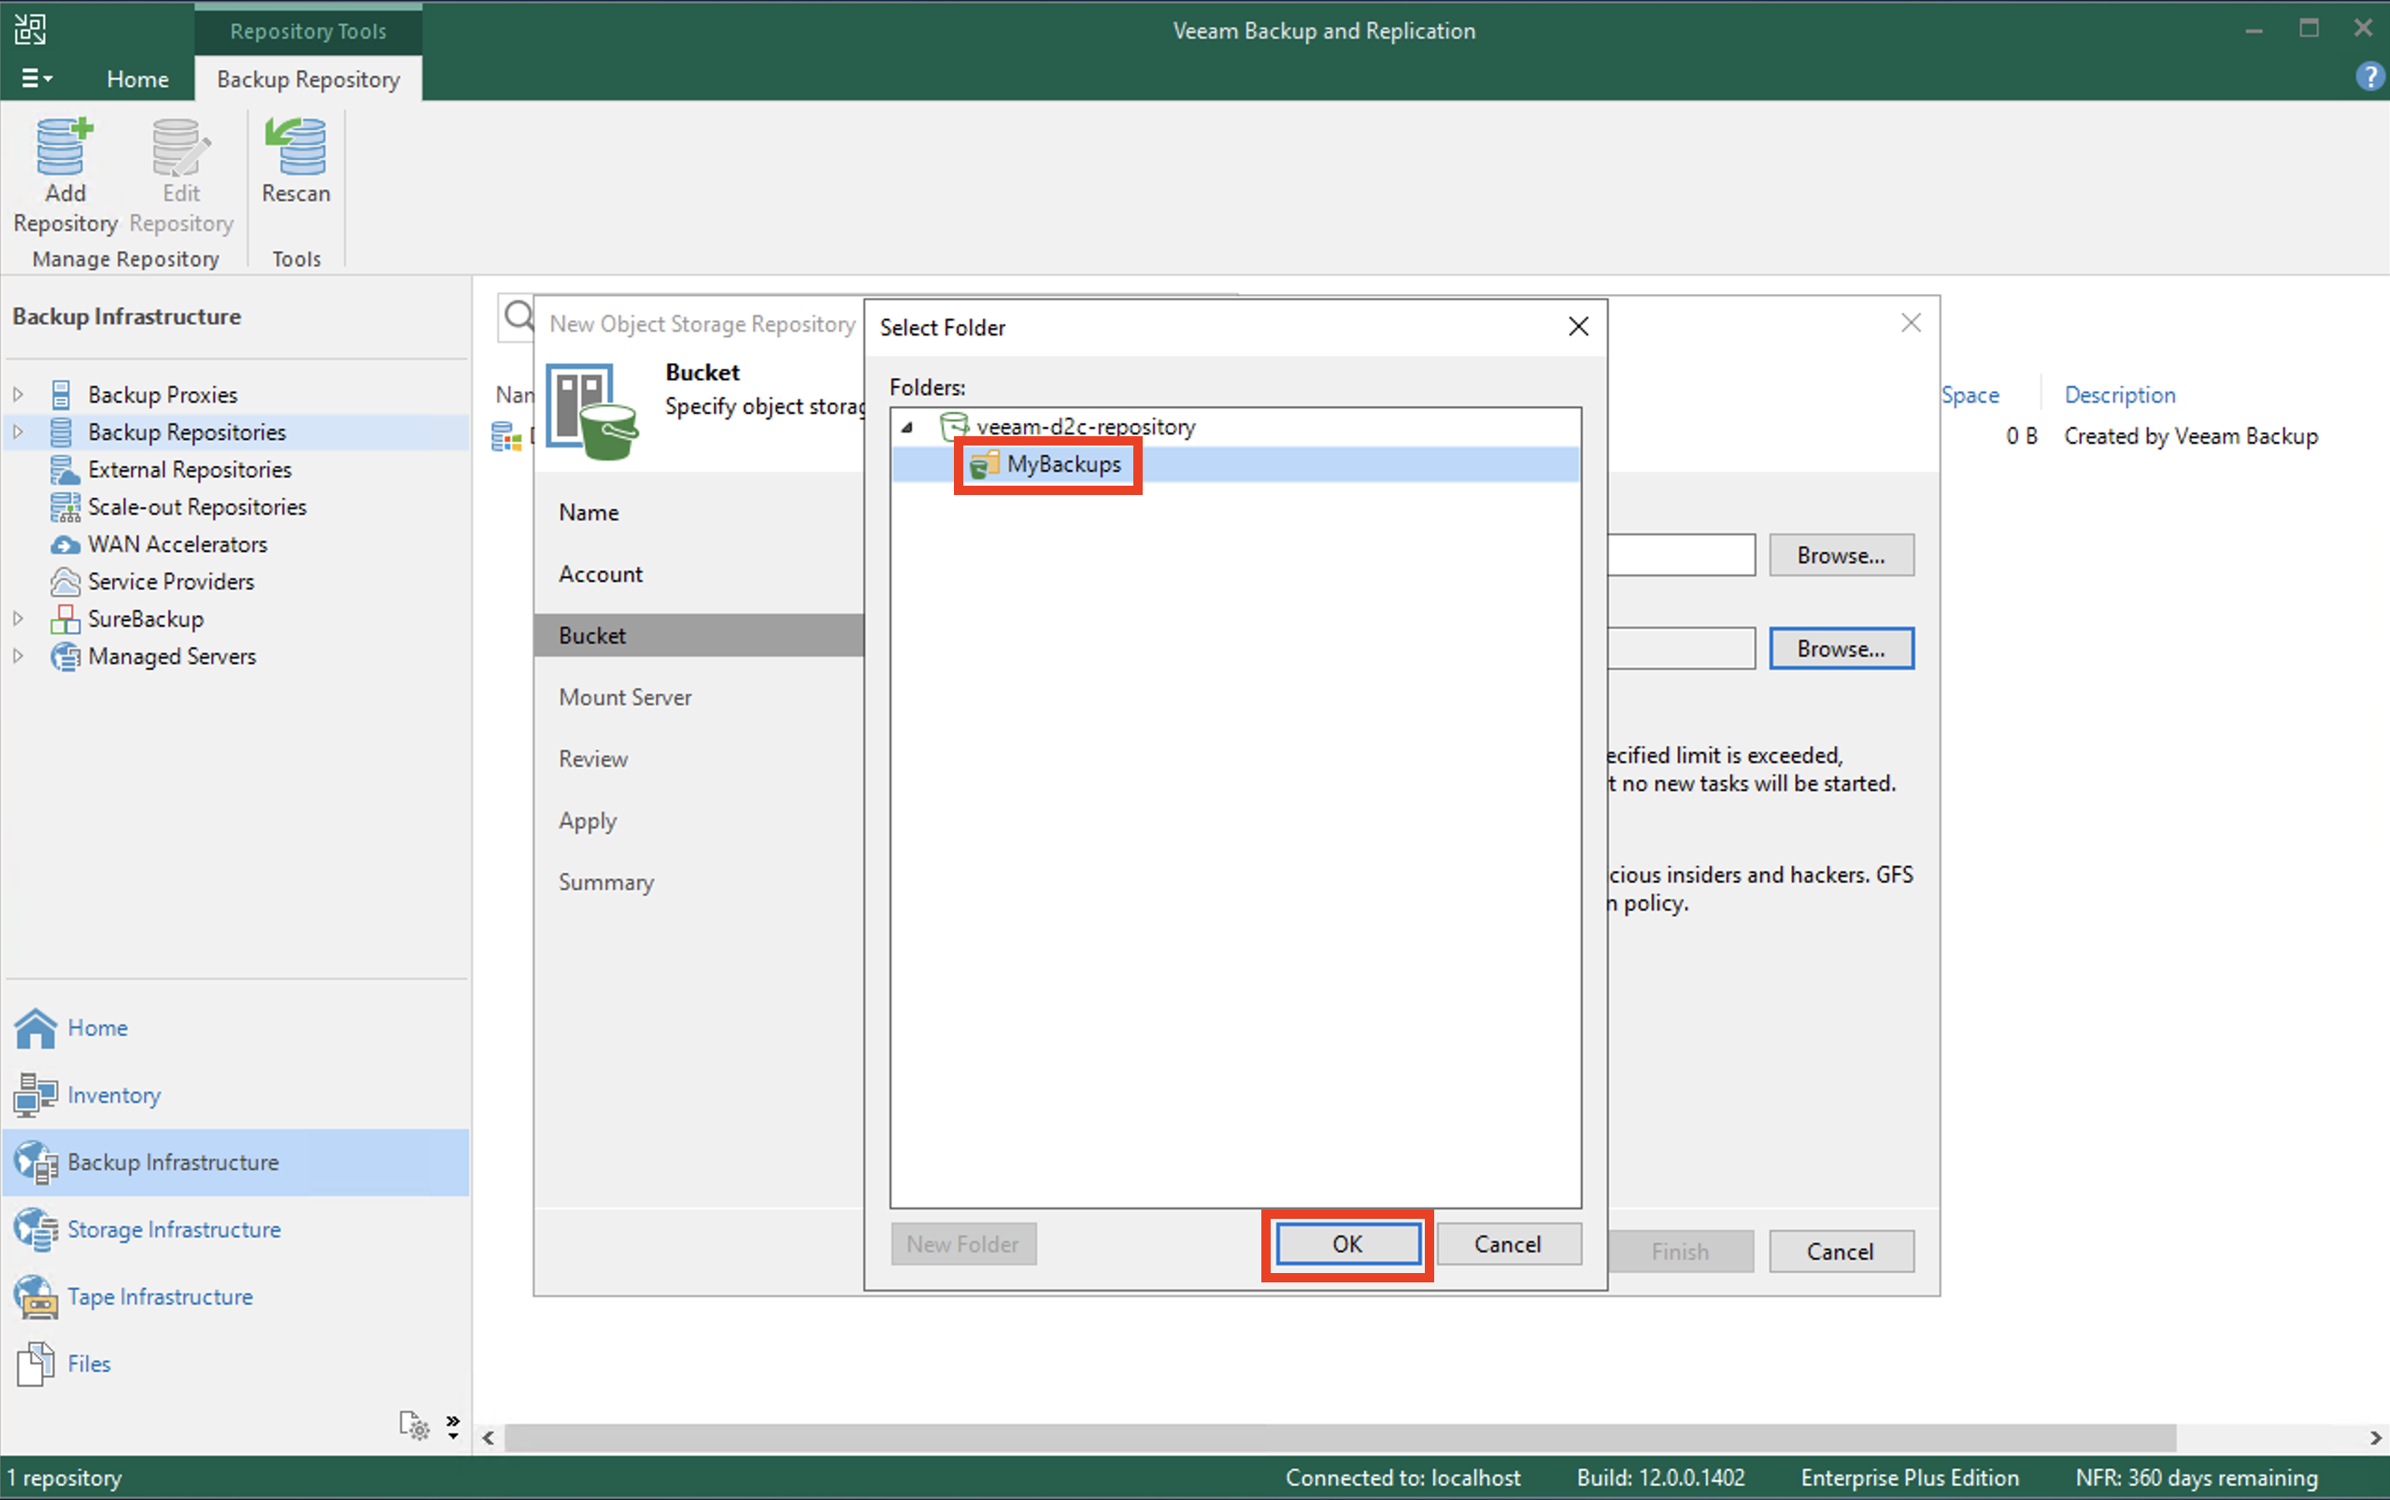Switch to the Home ribbon tab
The width and height of the screenshot is (2390, 1500).
point(137,78)
